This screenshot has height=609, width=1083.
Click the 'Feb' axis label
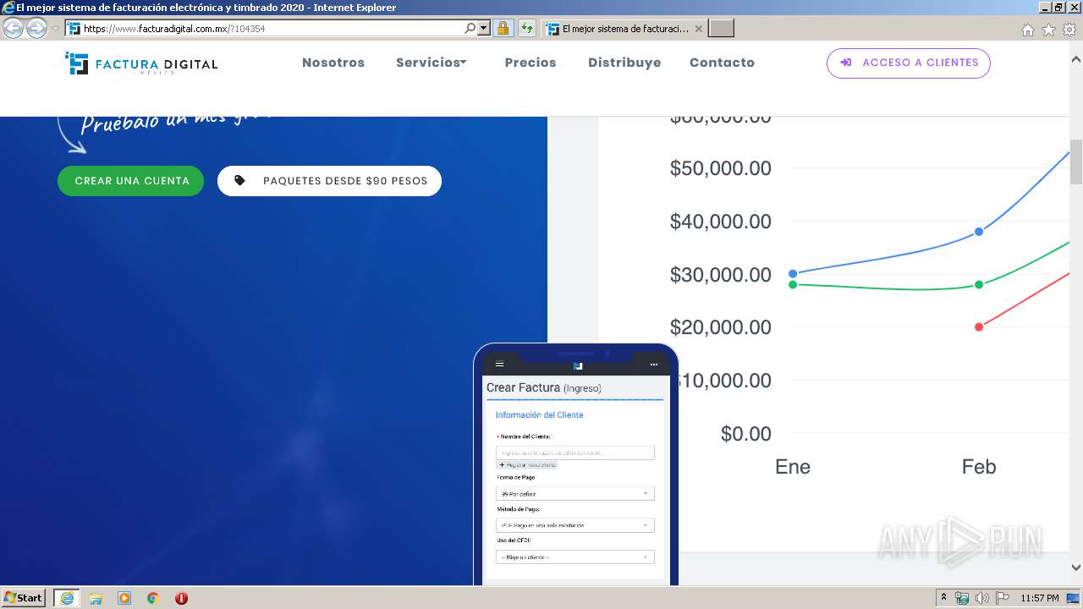point(979,467)
